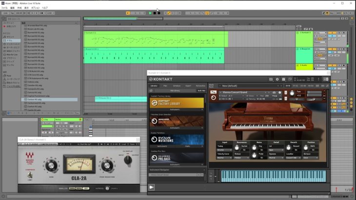This screenshot has height=200, width=356.
Task: Click the Kontakt Factory Library banner
Action: pos(177,103)
